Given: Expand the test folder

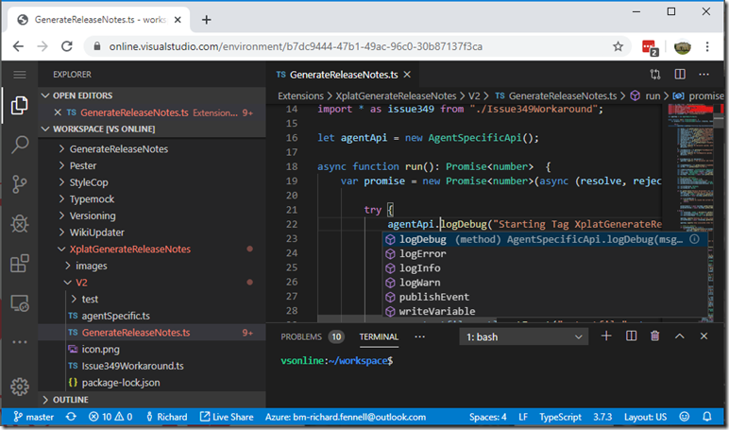Looking at the screenshot, I should 74,299.
